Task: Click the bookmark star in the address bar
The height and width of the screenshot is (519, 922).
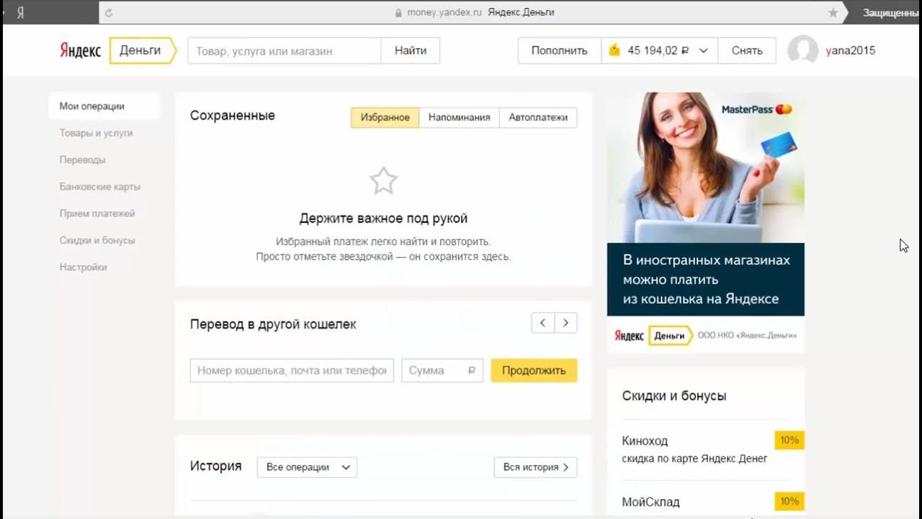Action: point(833,12)
